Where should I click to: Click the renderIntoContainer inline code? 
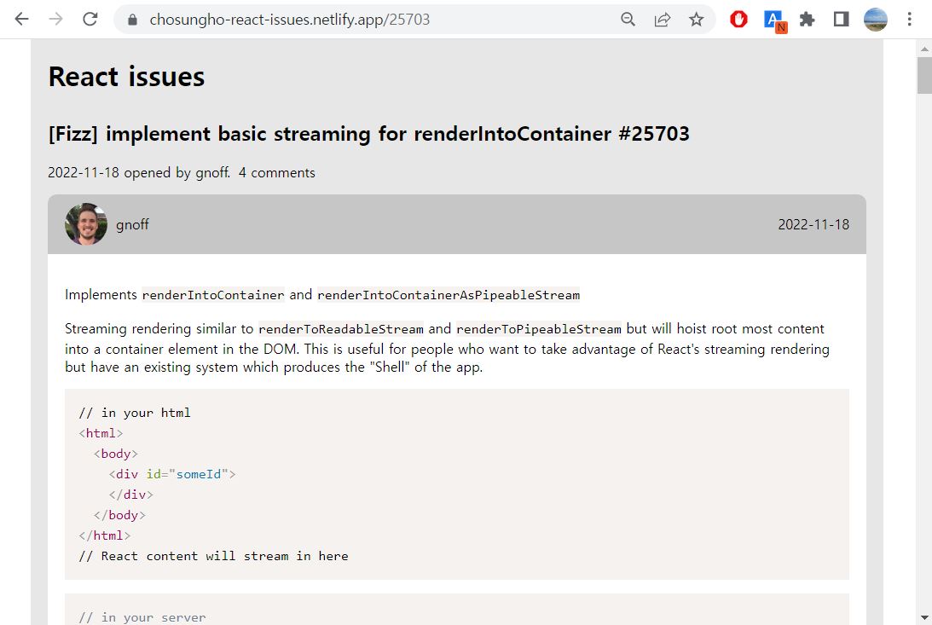pos(213,295)
